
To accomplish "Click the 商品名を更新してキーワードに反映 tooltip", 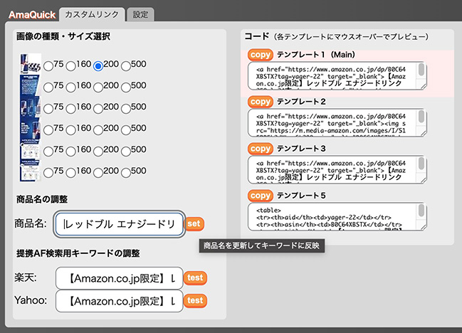I will [x=262, y=245].
